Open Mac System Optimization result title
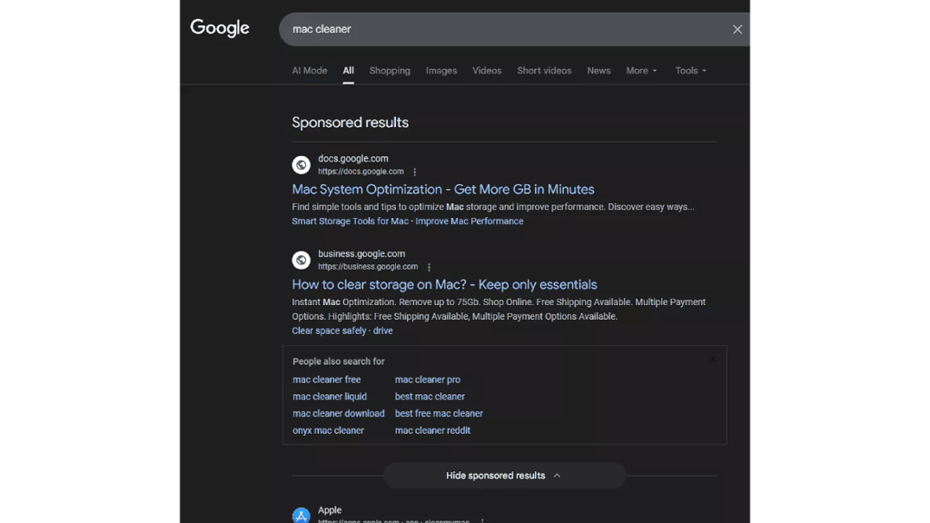This screenshot has width=930, height=523. pyautogui.click(x=443, y=189)
